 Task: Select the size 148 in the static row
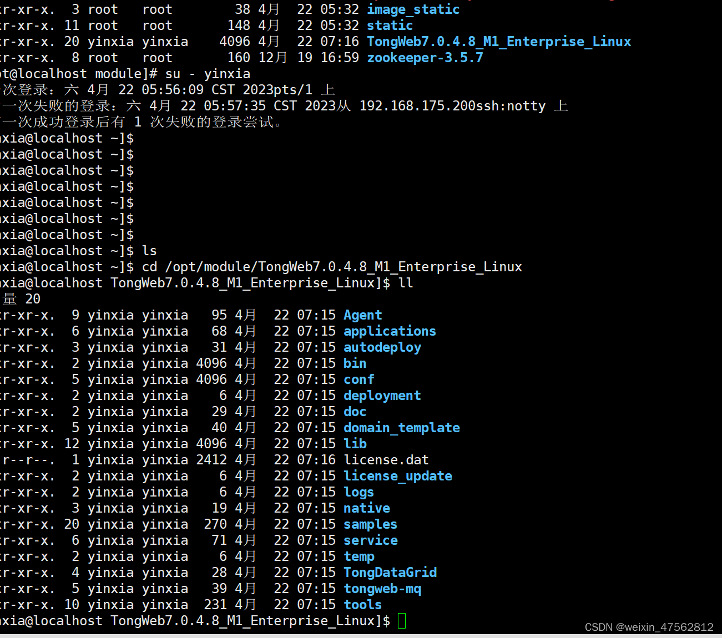[x=239, y=26]
